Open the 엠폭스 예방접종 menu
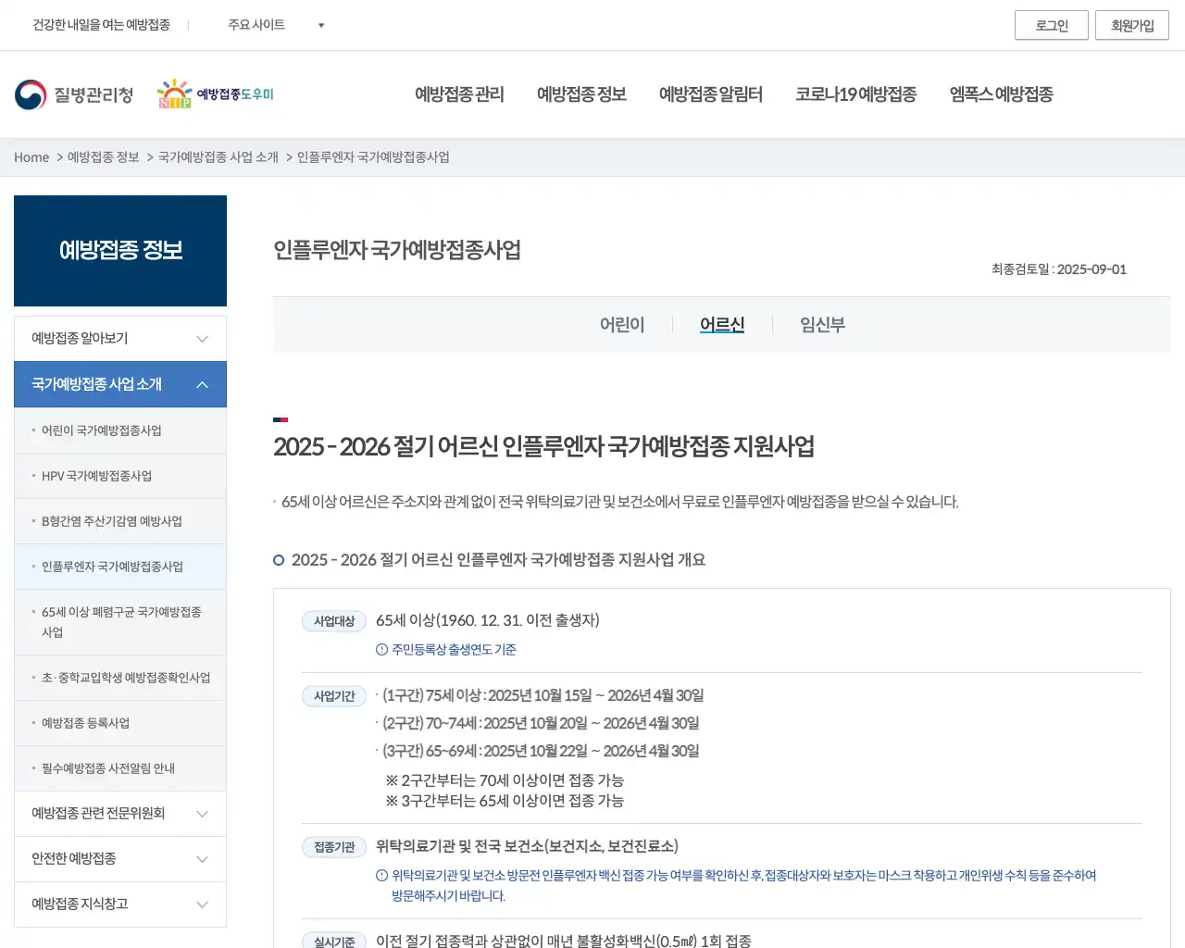 [1001, 94]
